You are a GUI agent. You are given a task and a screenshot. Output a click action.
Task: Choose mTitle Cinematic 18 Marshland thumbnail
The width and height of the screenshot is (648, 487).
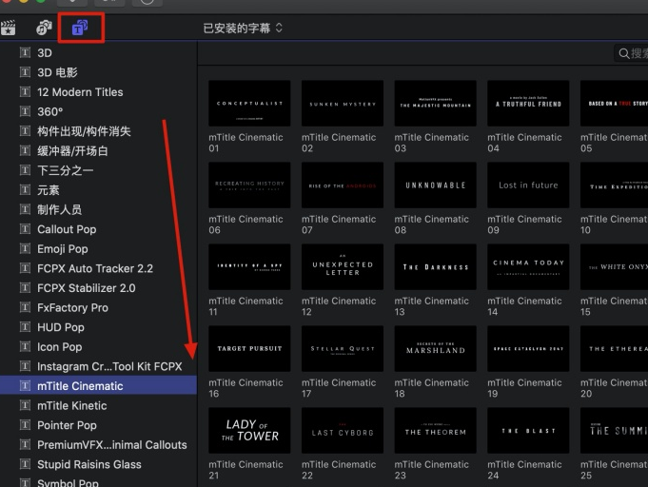(x=435, y=349)
